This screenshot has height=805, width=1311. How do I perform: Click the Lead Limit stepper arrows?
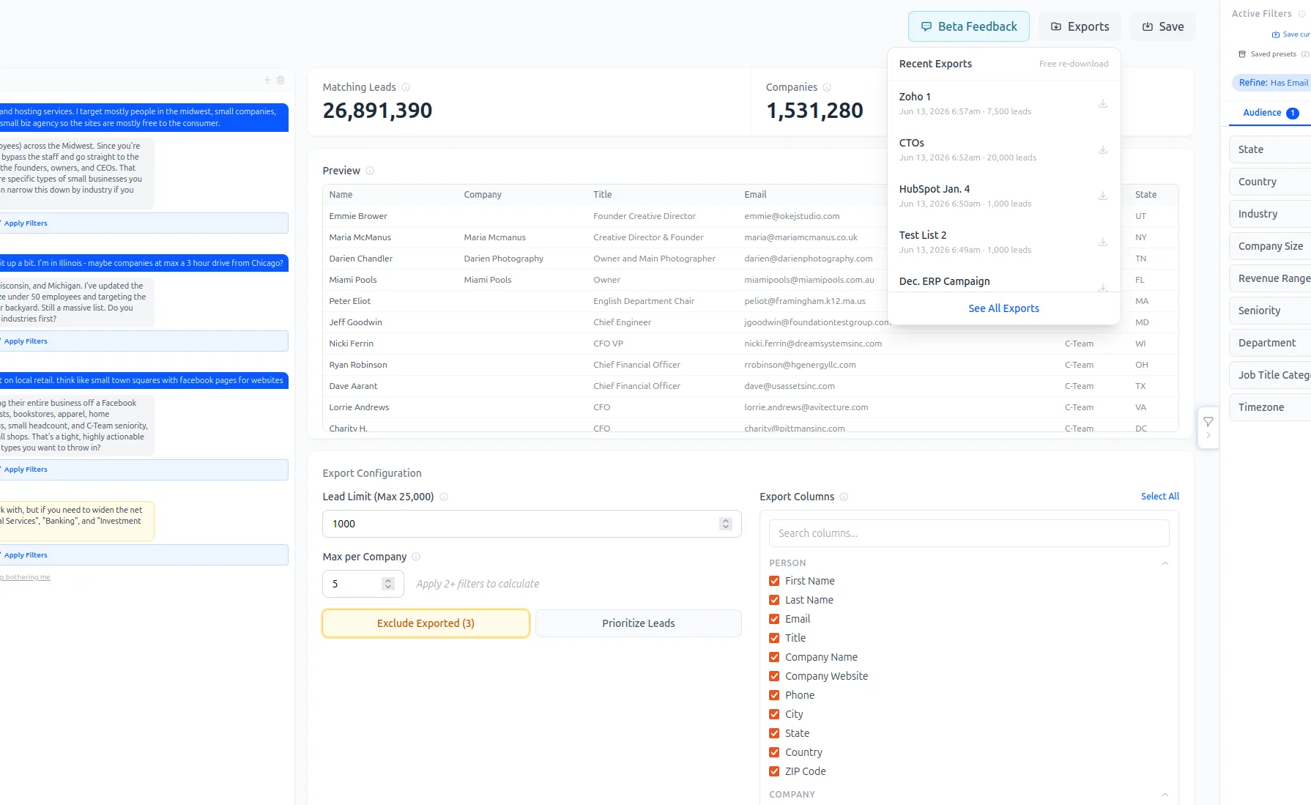tap(726, 524)
